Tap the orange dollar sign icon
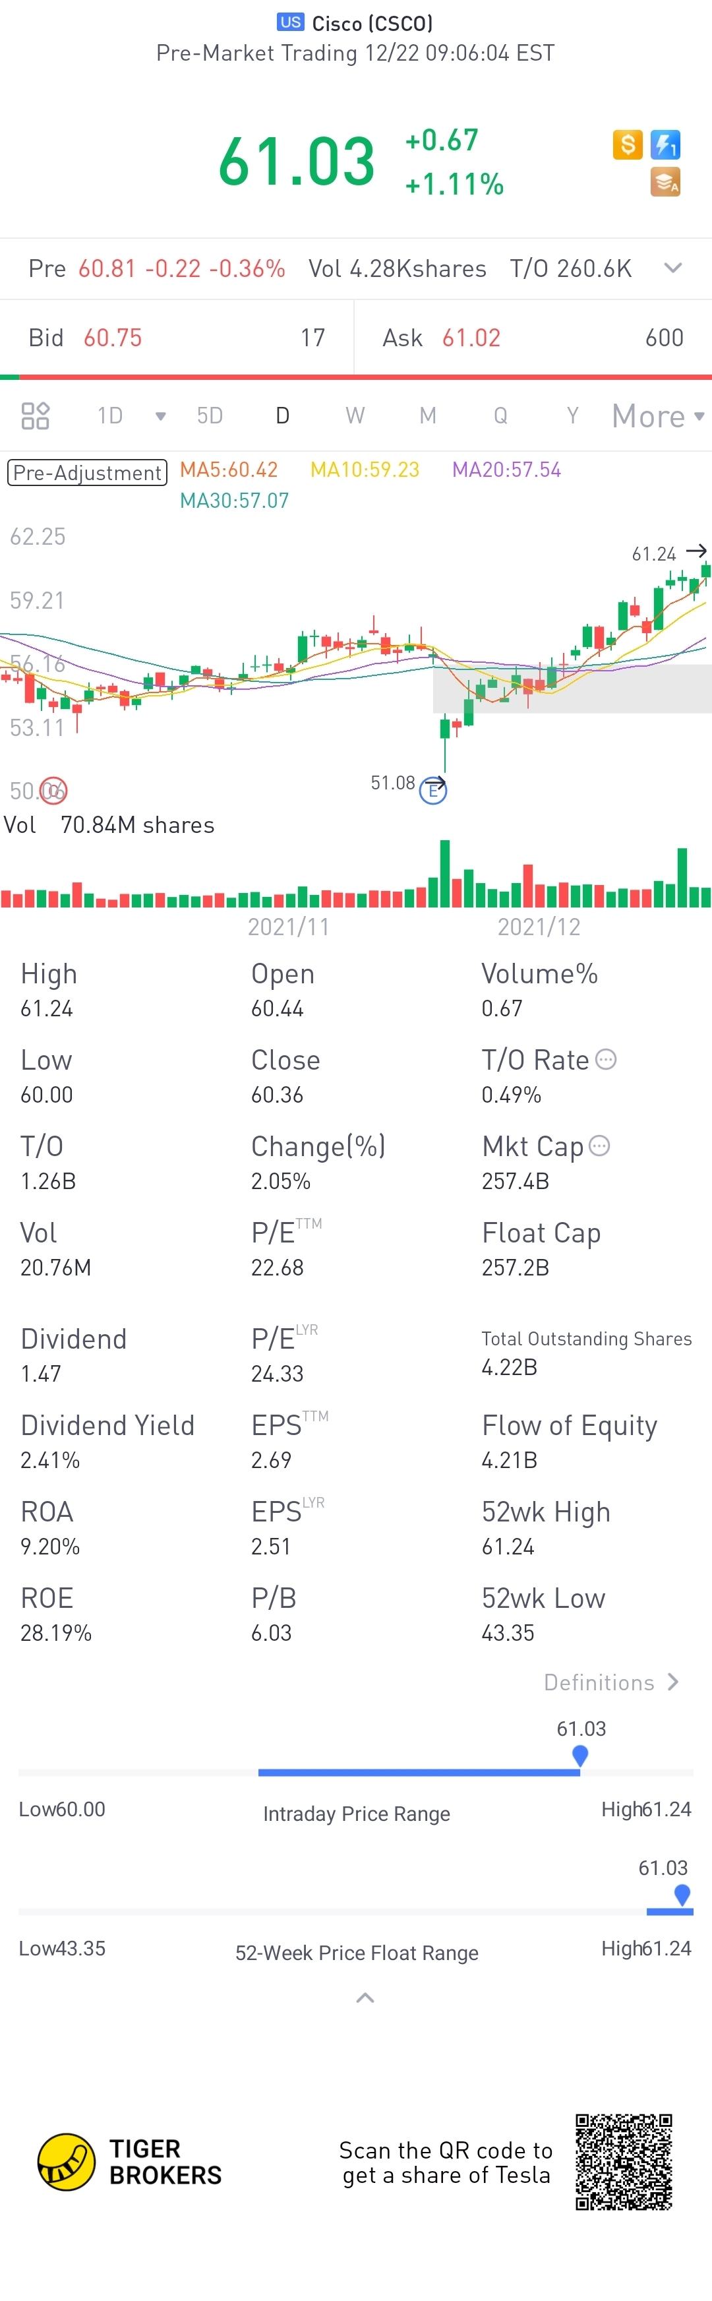 click(627, 144)
